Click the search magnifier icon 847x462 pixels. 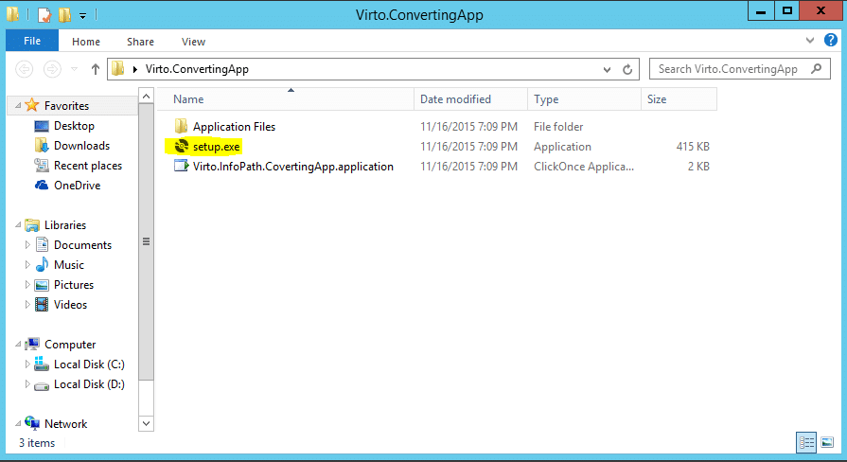[816, 68]
